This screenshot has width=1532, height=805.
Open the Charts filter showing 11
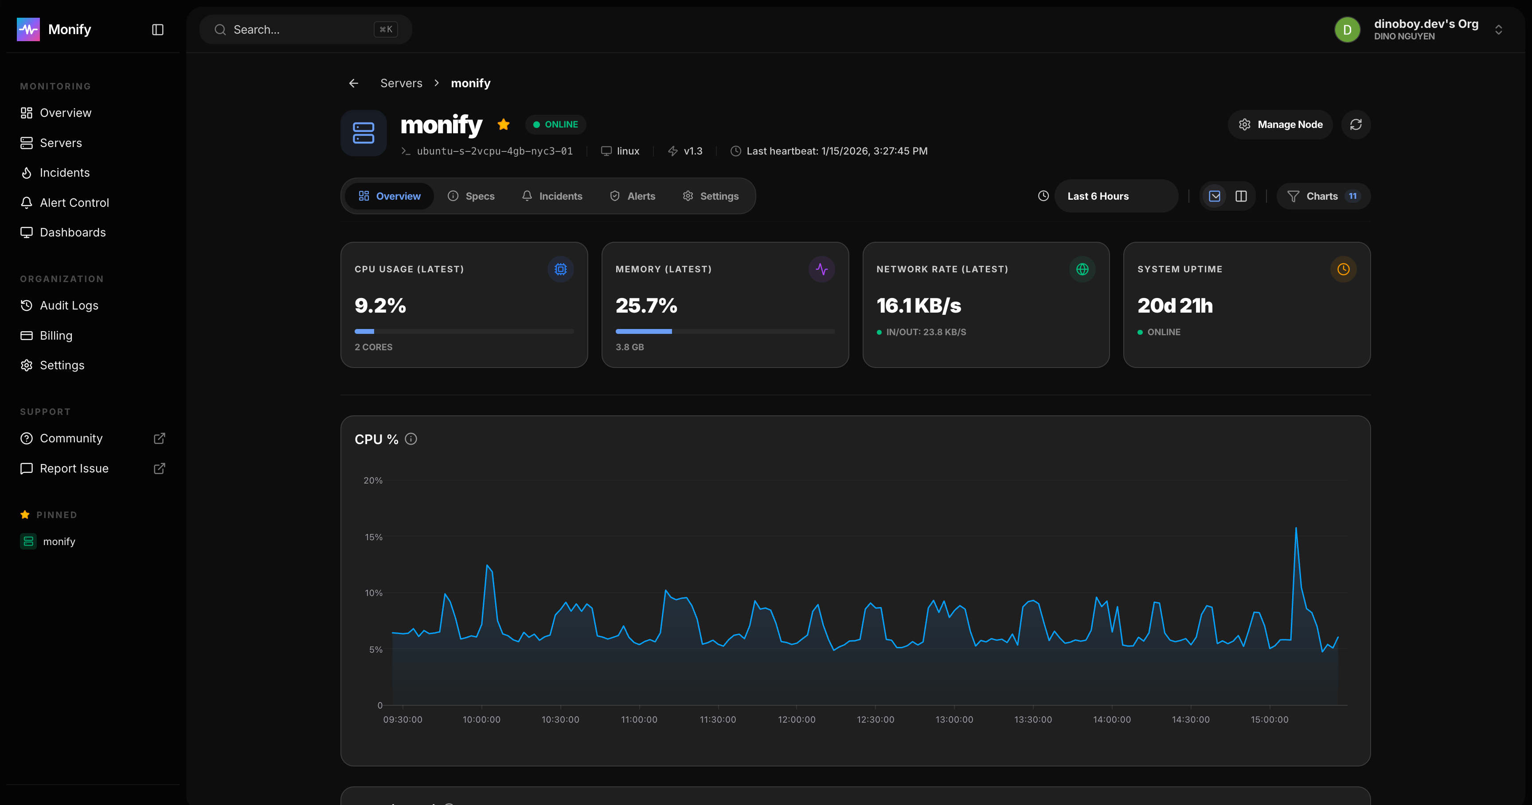(x=1323, y=195)
